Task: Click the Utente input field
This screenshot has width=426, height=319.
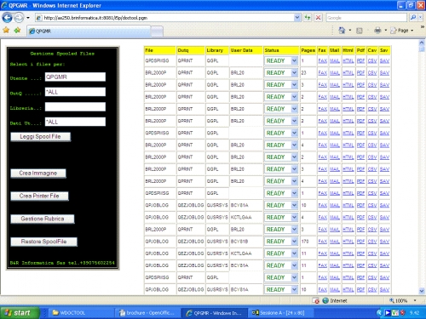Action: point(75,77)
